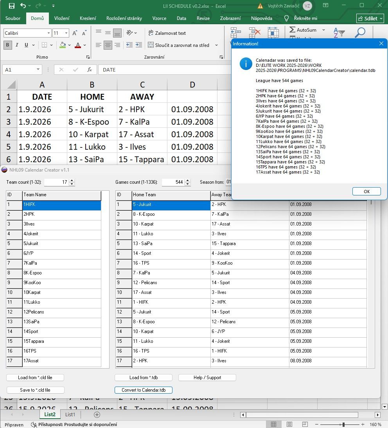Apply the yellow fill color bucket
Image resolution: width=388 pixels, height=428 pixels.
point(63,45)
